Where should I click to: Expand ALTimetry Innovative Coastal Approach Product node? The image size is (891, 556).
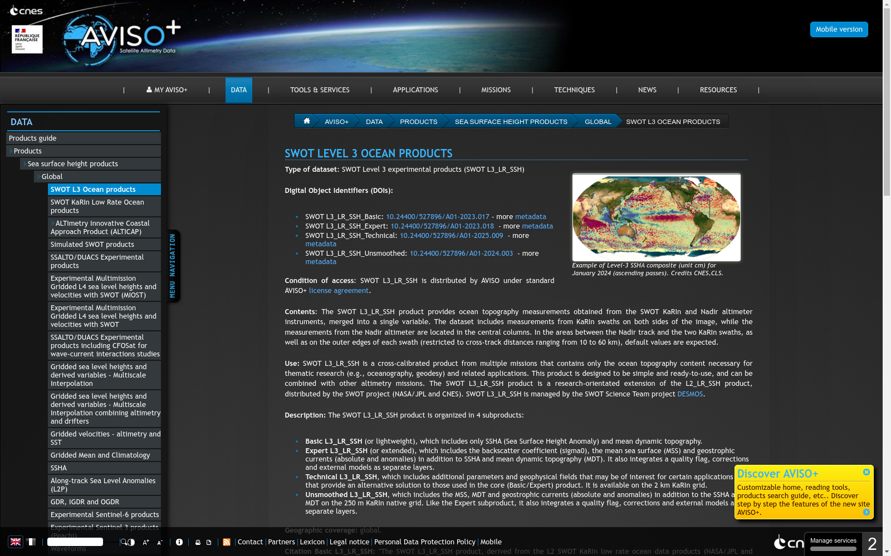52,224
